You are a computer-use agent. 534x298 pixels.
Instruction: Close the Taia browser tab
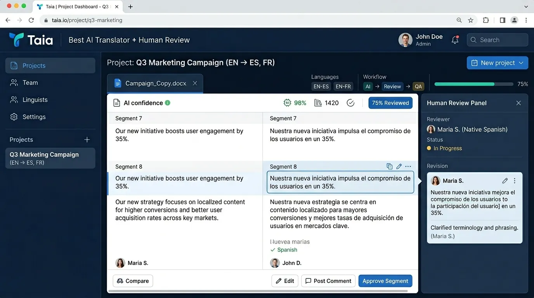(x=117, y=7)
